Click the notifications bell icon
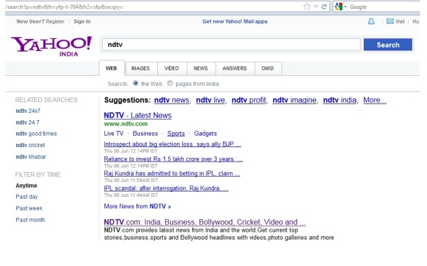The height and width of the screenshot is (266, 427). tap(371, 21)
